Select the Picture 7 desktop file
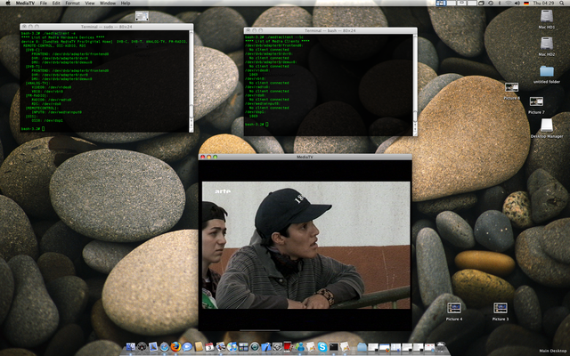The width and height of the screenshot is (570, 356). 536,101
